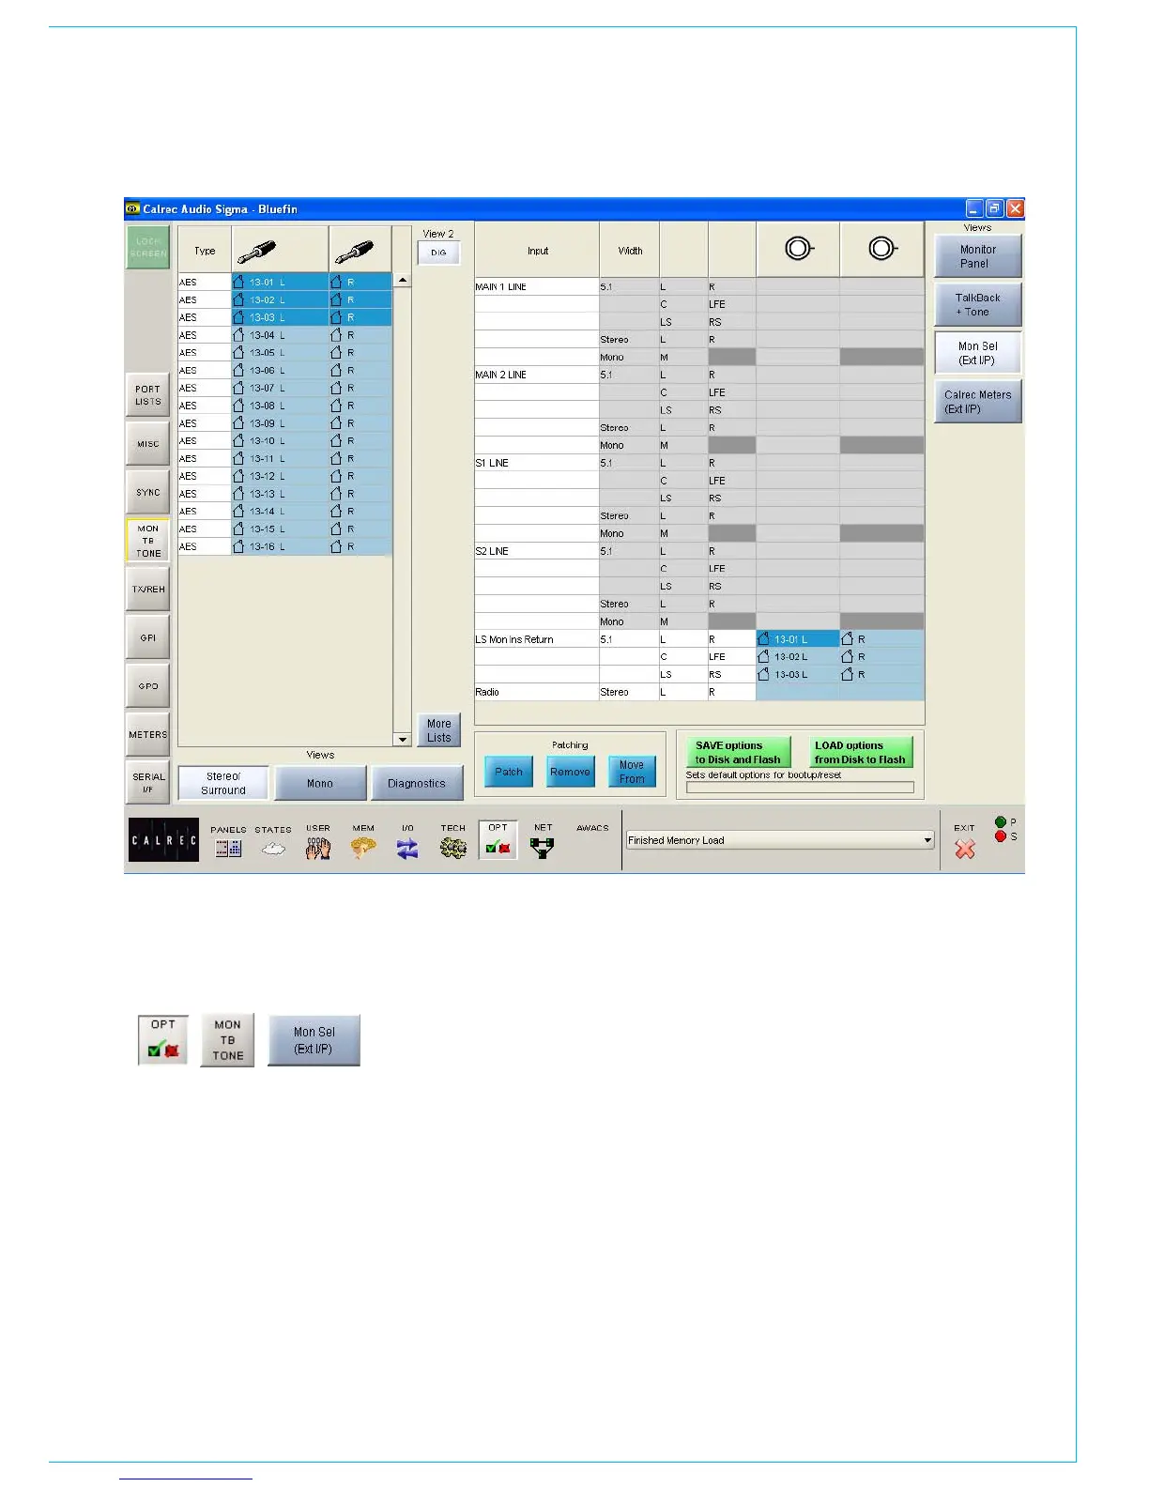Click the Remove patching button
1149x1487 pixels.
tap(571, 772)
